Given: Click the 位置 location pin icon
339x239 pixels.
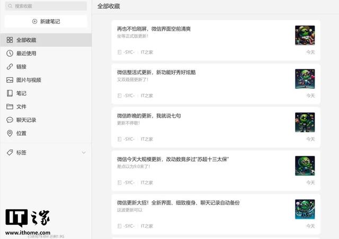Looking at the screenshot, I should pos(10,133).
